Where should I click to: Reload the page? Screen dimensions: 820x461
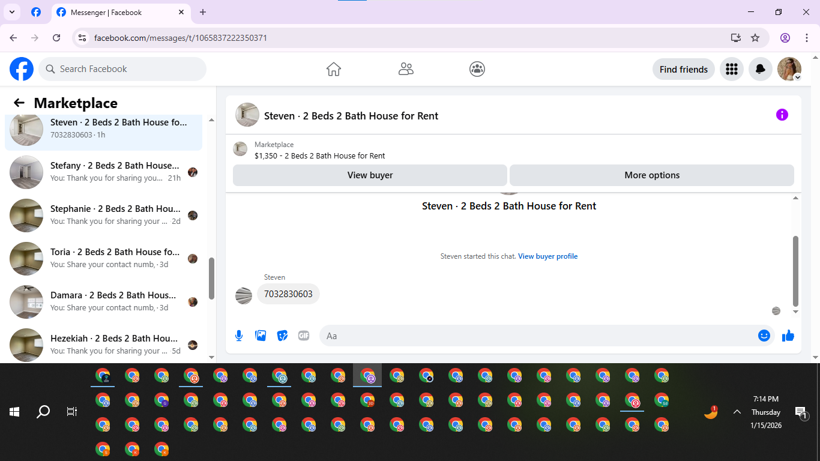click(x=56, y=38)
